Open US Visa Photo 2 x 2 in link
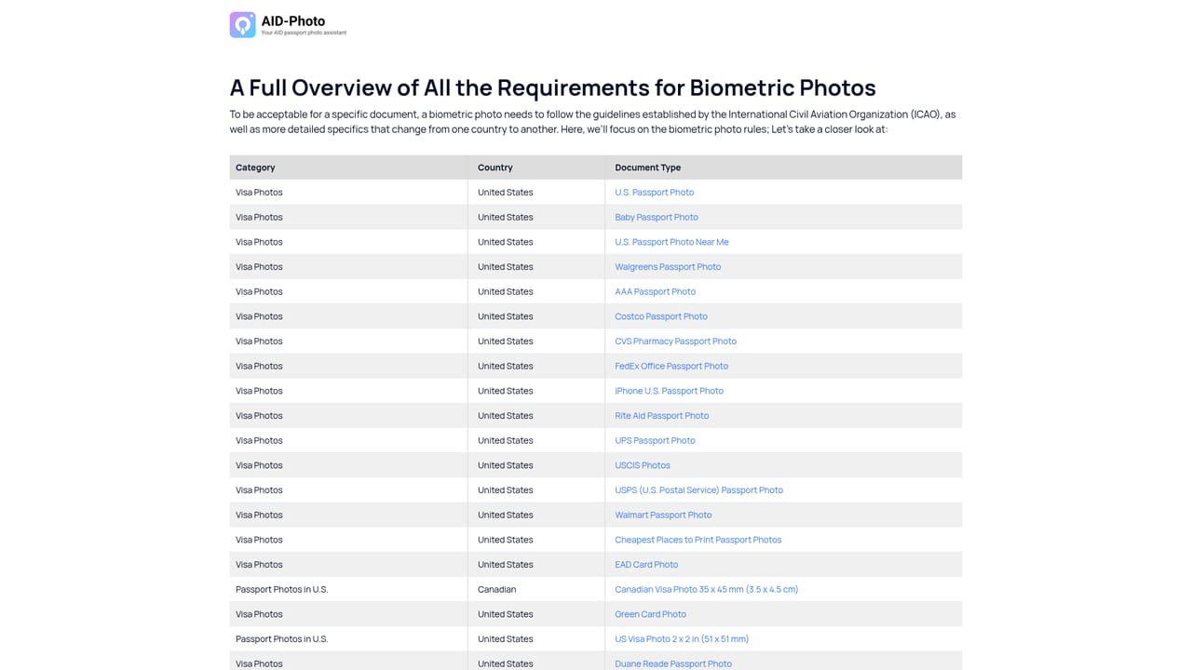 [682, 639]
